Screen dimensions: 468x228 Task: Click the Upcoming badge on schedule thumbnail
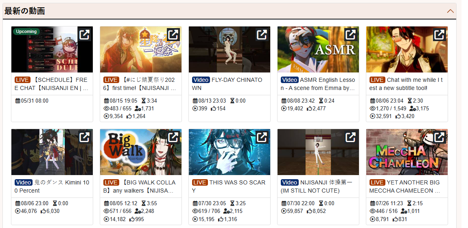pyautogui.click(x=26, y=31)
